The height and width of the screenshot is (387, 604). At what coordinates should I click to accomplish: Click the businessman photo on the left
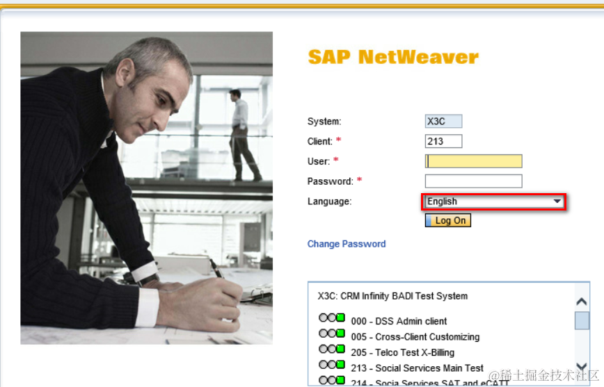(146, 188)
